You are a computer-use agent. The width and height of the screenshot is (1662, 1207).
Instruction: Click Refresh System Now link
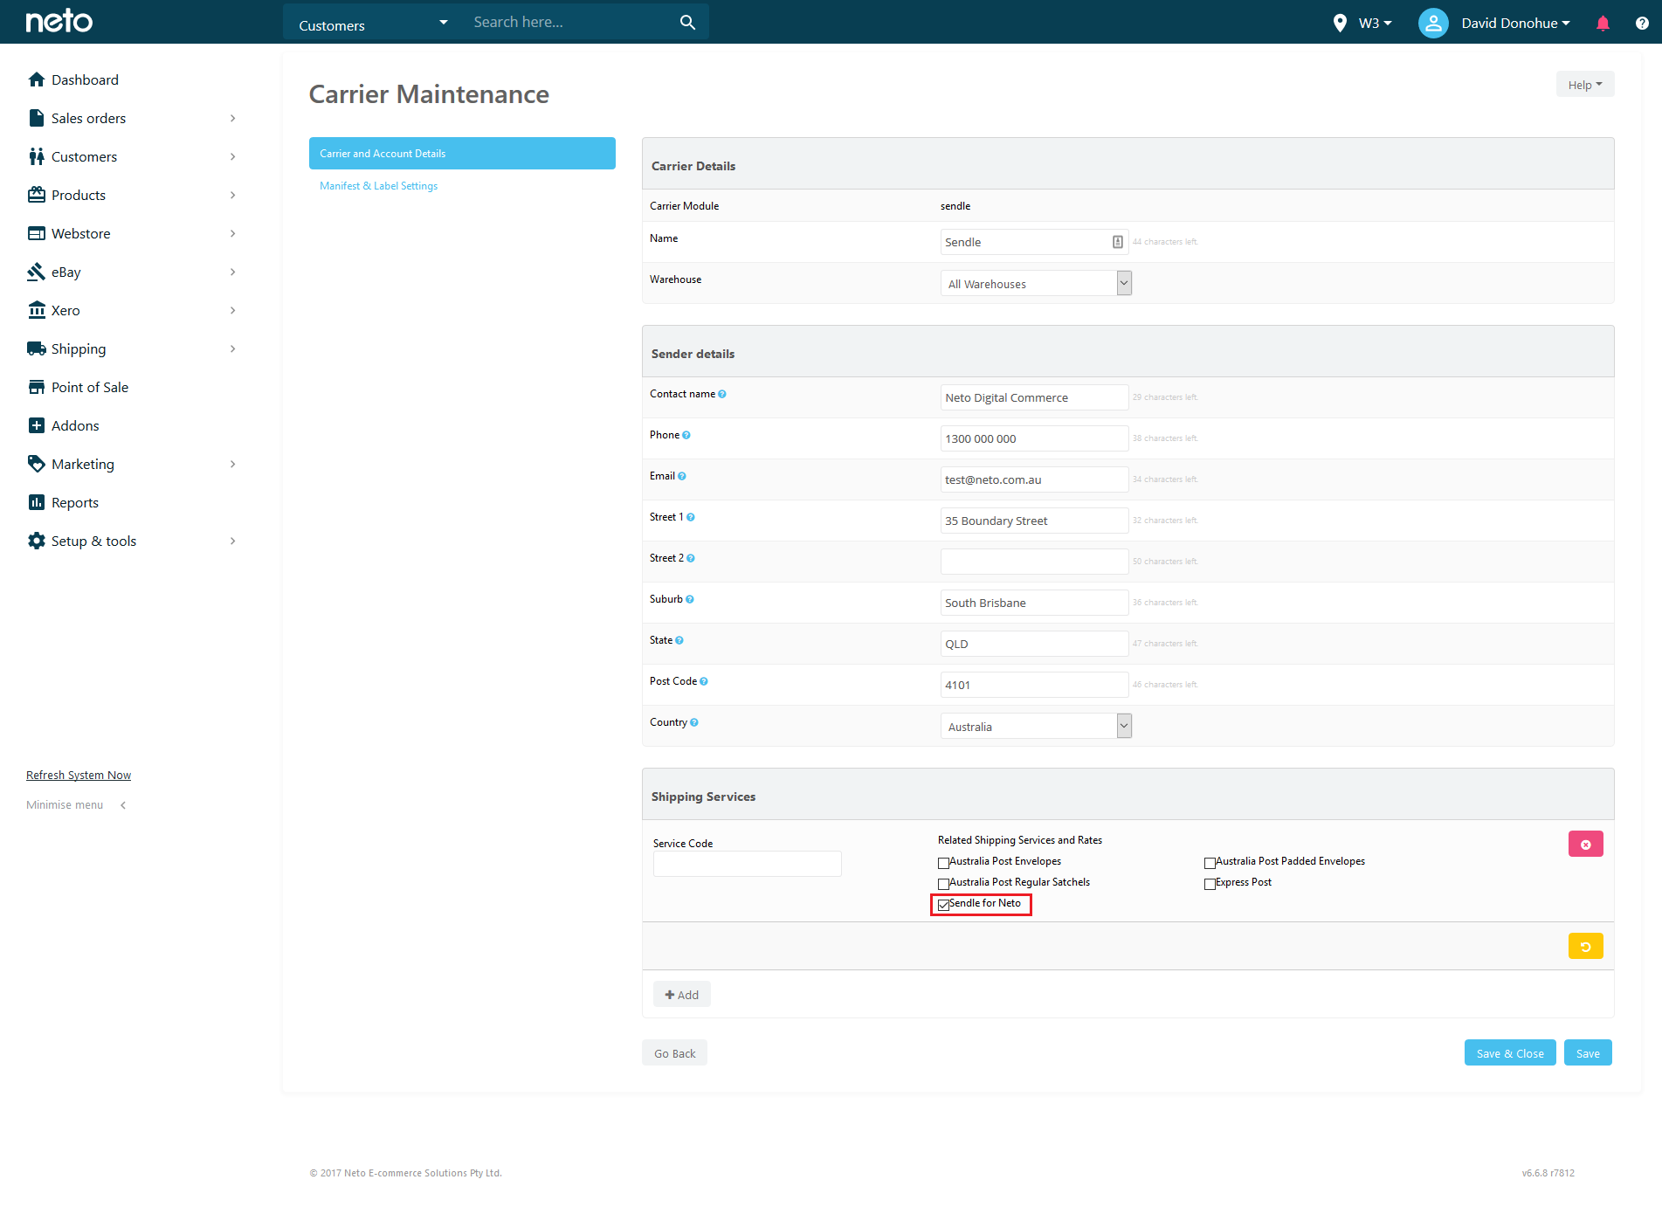(79, 775)
